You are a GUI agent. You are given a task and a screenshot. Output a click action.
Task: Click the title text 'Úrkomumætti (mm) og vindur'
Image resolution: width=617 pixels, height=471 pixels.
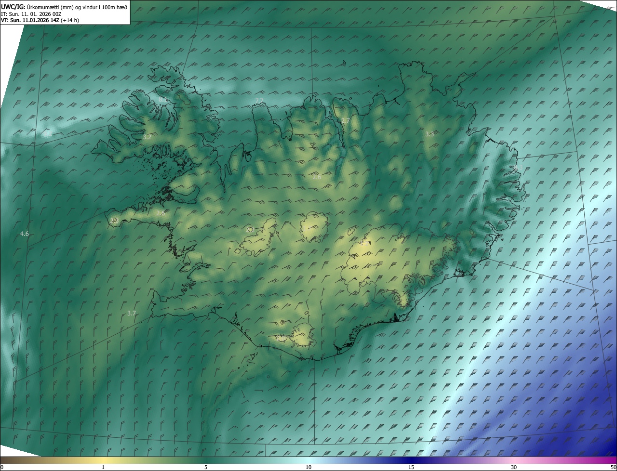(62, 7)
